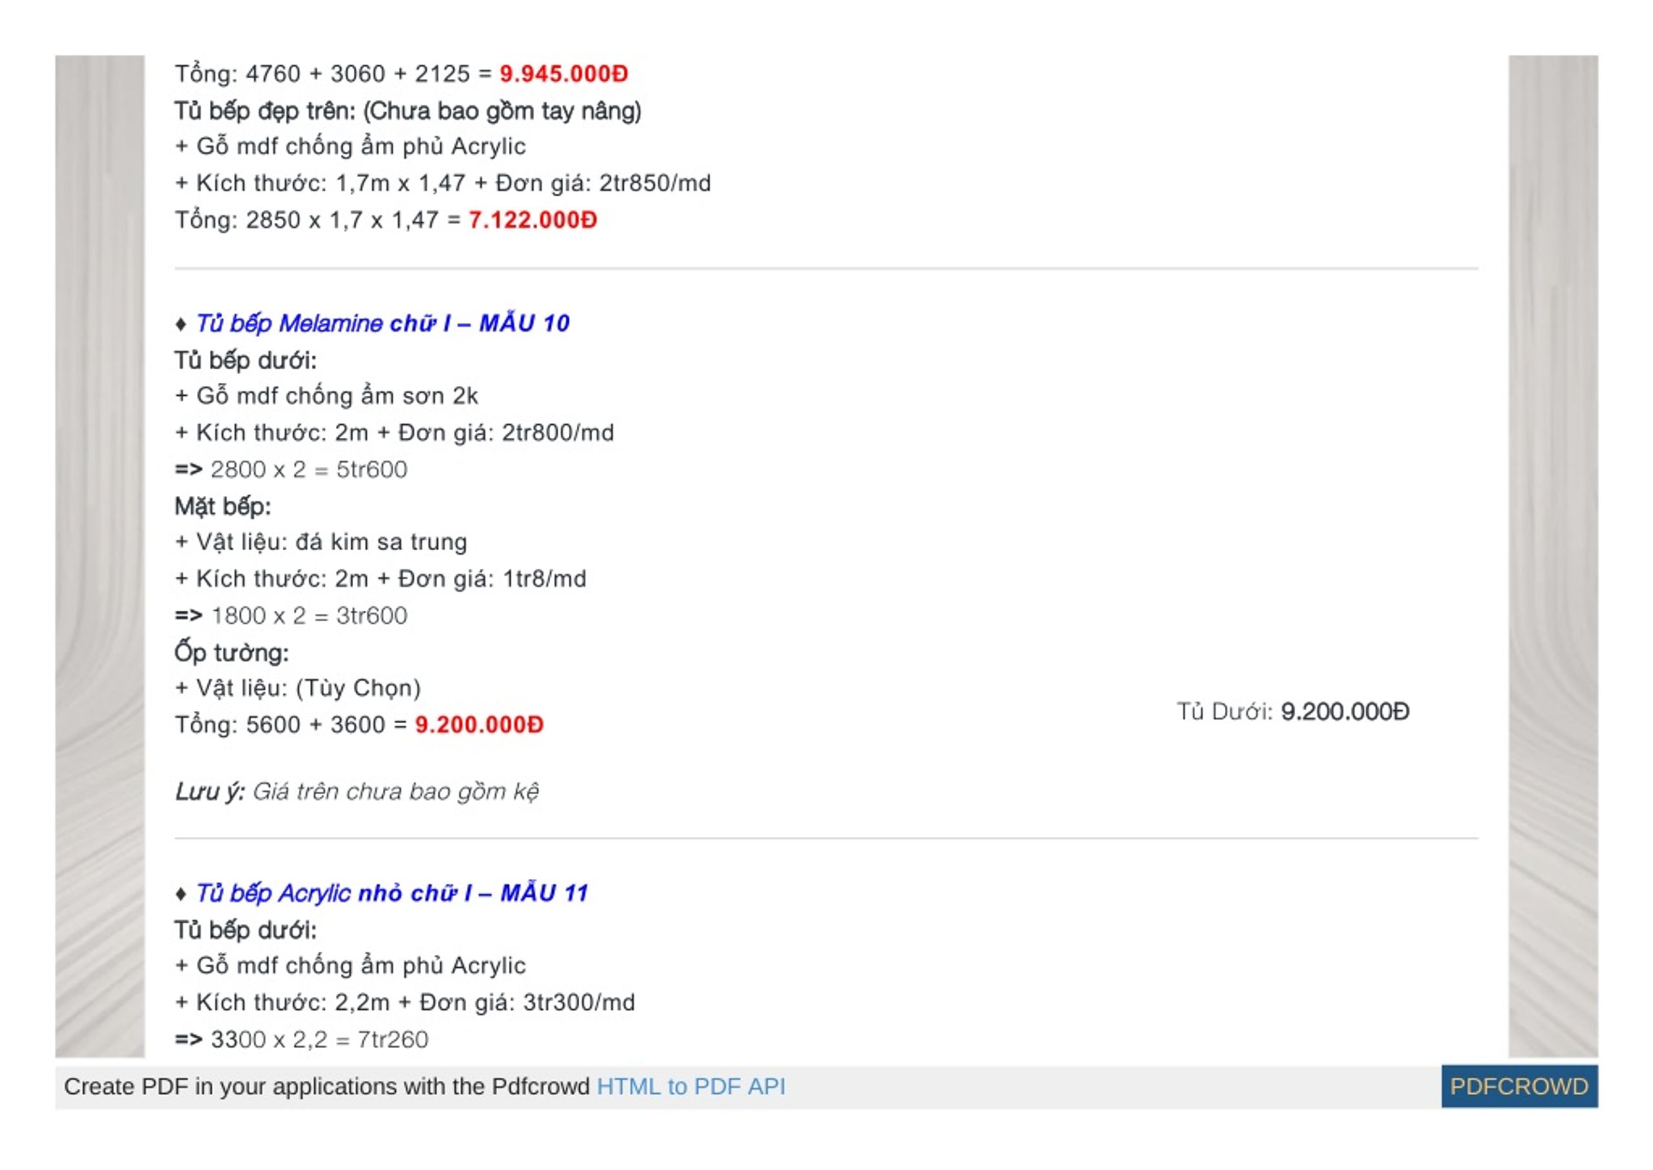Screen dimensions: 1653x1170
Task: Click the red total 9.945.000Đ
Action: 563,74
